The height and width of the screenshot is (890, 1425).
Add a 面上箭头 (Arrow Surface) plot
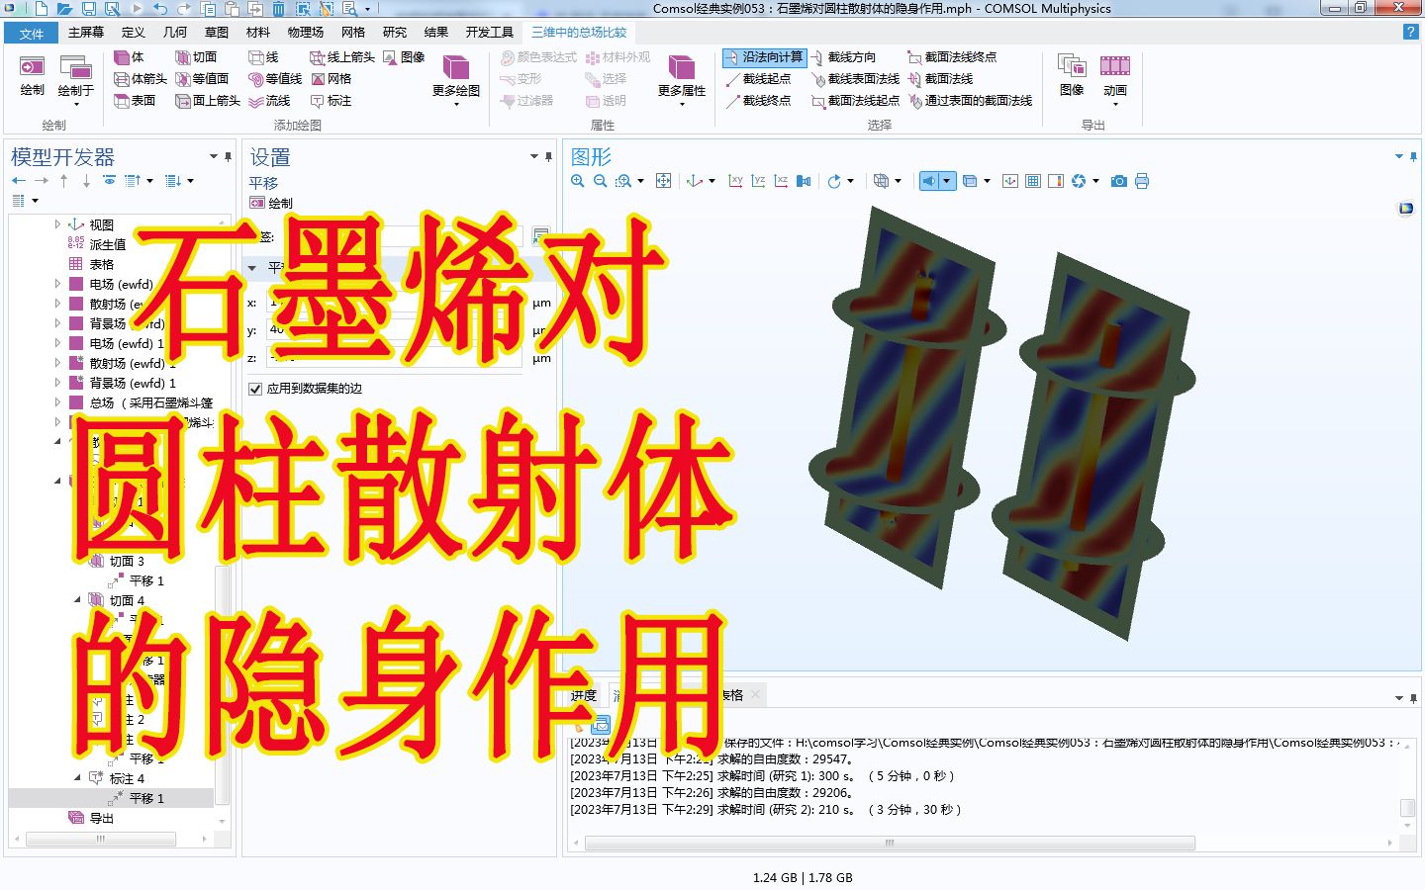pos(208,101)
